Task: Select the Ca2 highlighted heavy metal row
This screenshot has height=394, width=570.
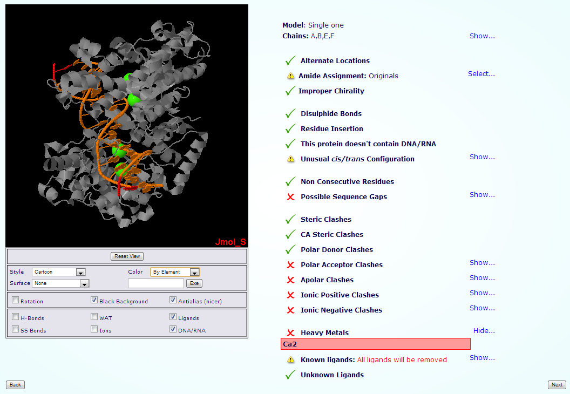Action: point(375,344)
